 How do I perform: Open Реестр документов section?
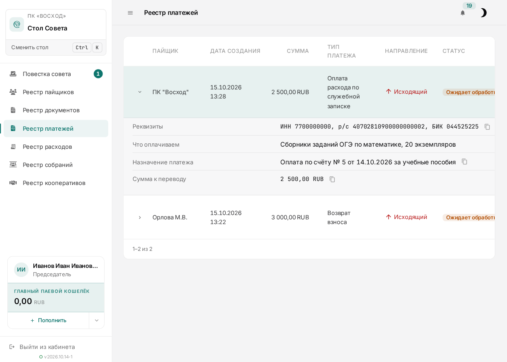point(56,110)
